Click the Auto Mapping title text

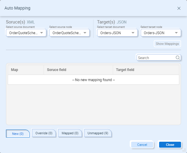[18, 8]
